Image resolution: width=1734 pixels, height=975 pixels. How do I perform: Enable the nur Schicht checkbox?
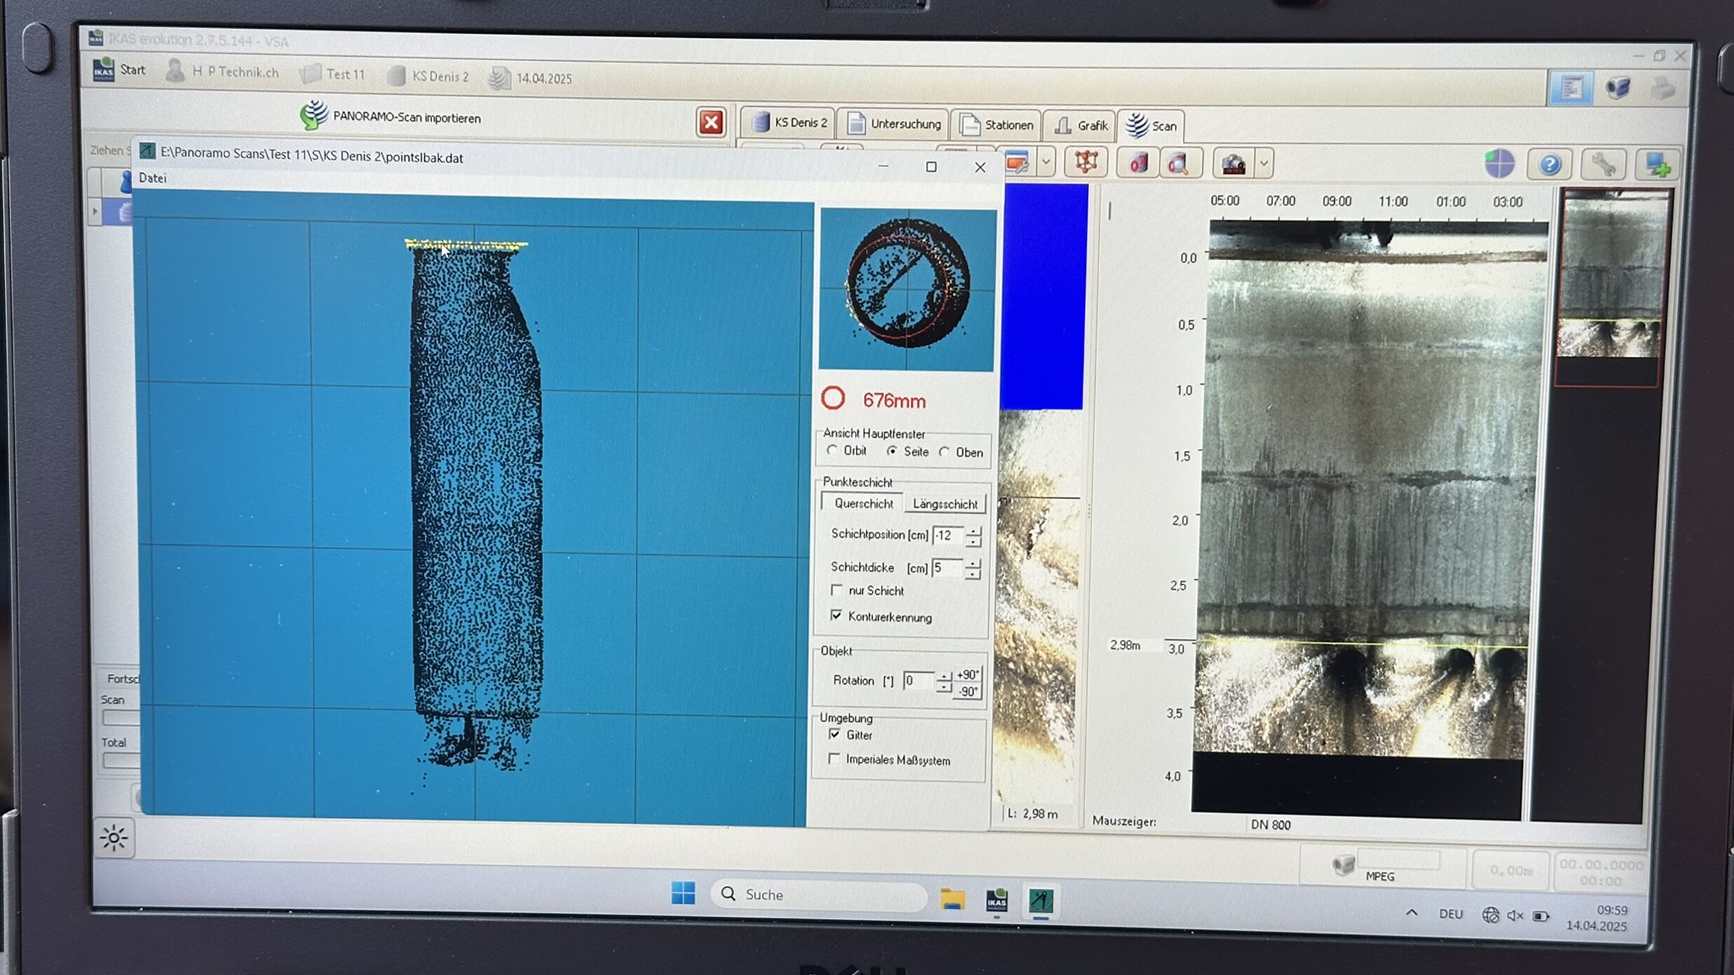coord(836,590)
